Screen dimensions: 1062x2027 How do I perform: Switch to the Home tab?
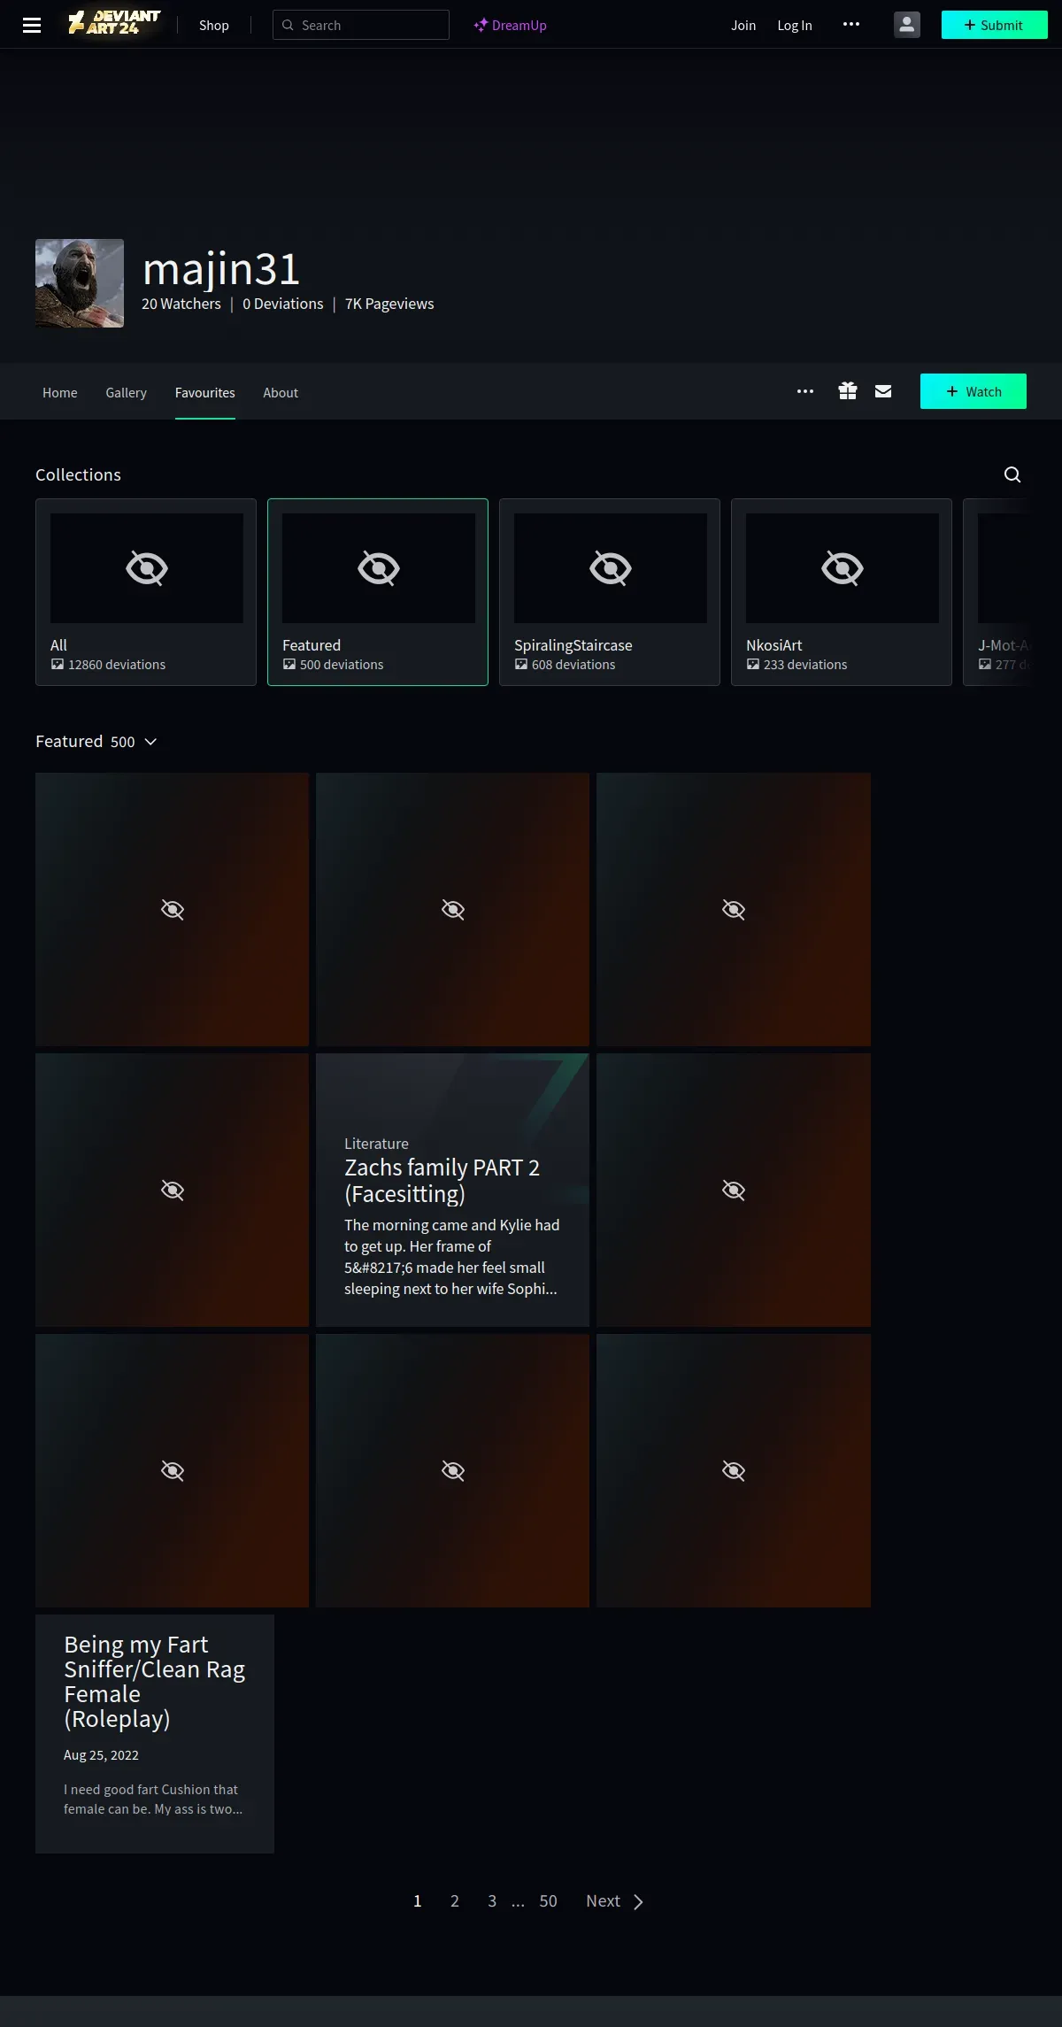pos(60,392)
